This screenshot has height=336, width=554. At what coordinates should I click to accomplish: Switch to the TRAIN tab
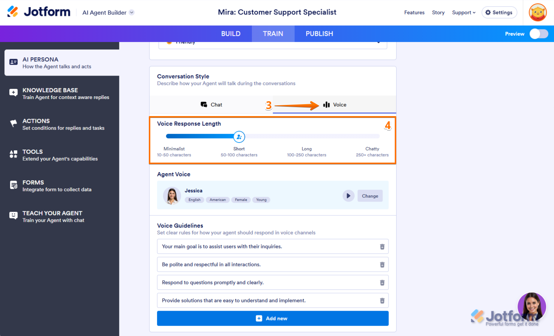click(273, 34)
